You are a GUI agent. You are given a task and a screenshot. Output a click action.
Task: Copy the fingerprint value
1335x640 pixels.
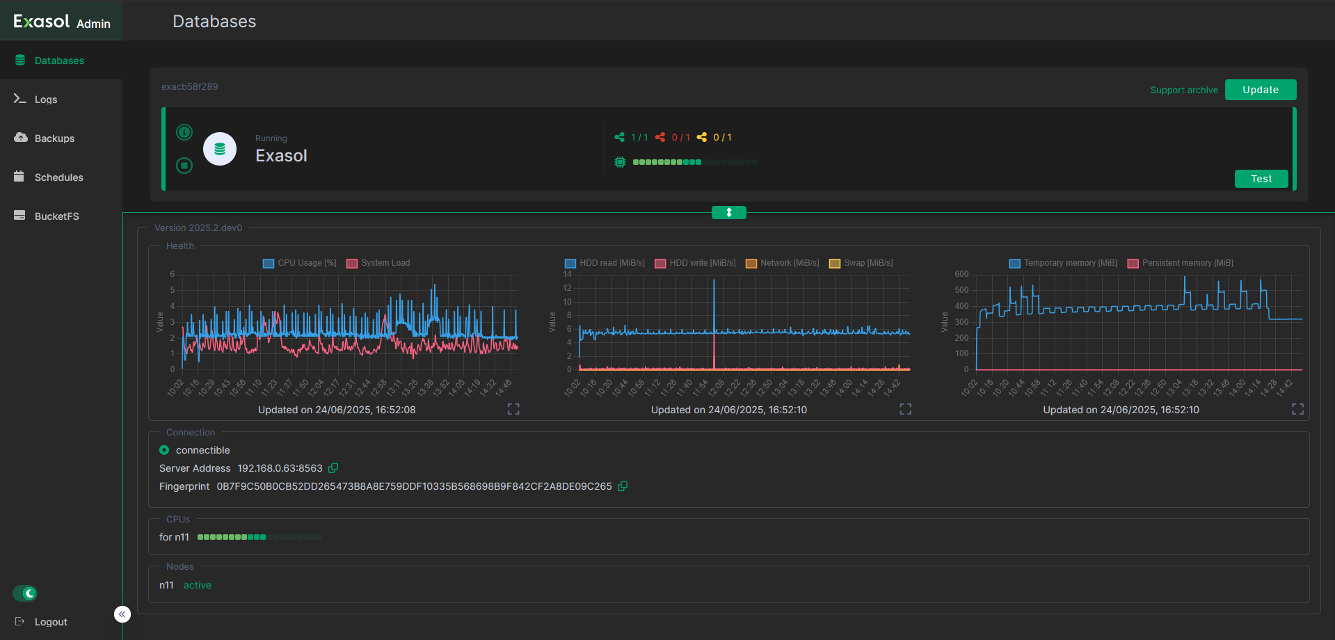(x=623, y=486)
